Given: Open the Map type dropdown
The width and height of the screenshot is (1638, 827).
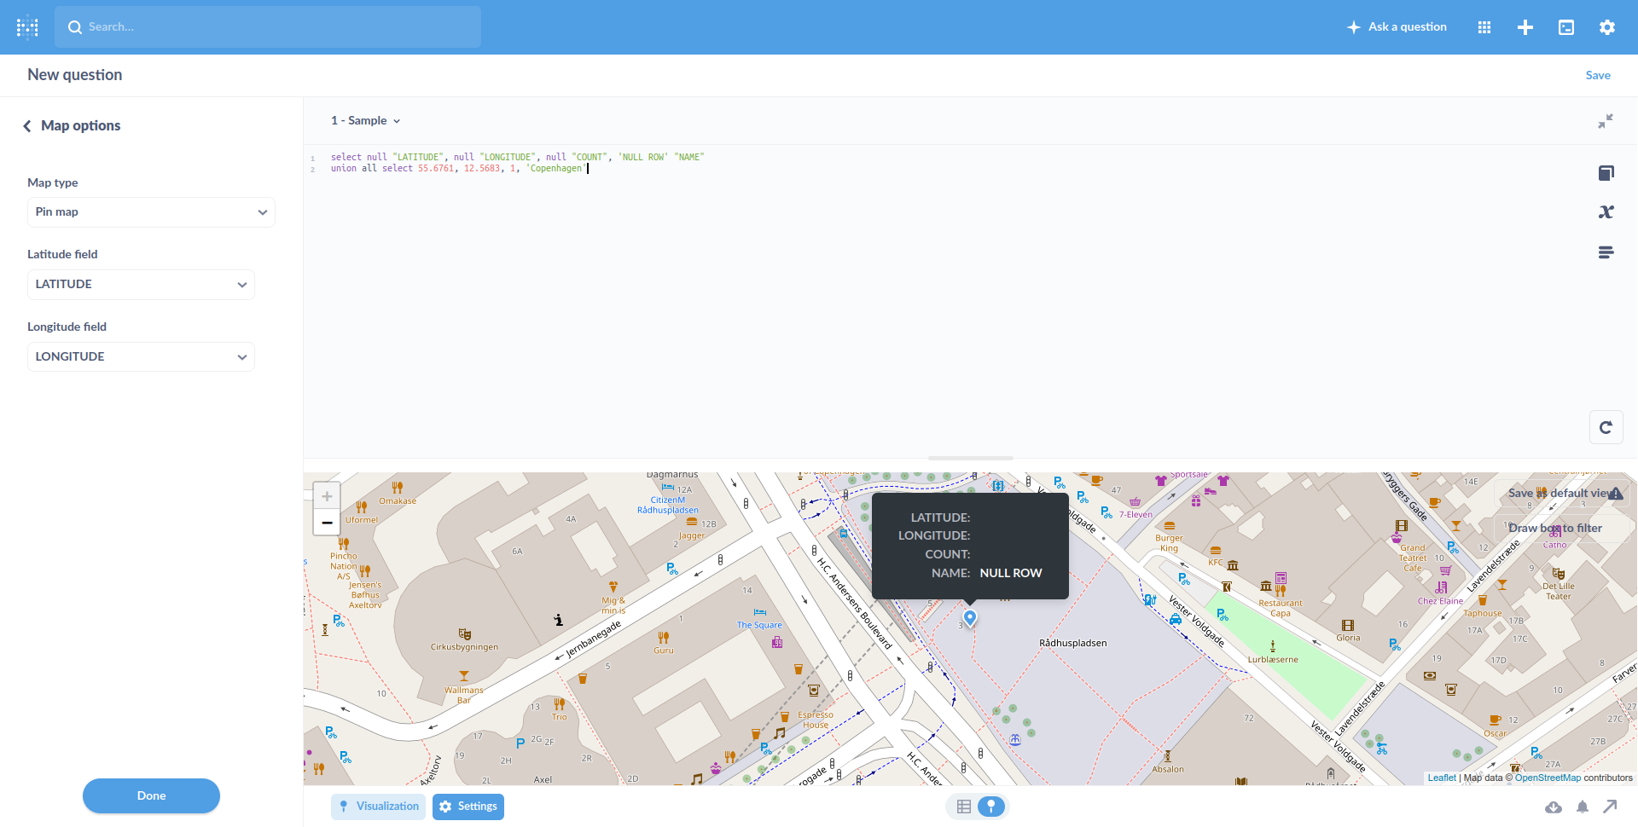Looking at the screenshot, I should [x=151, y=211].
